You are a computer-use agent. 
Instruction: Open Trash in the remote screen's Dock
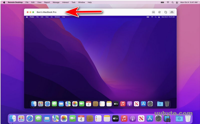(167, 104)
